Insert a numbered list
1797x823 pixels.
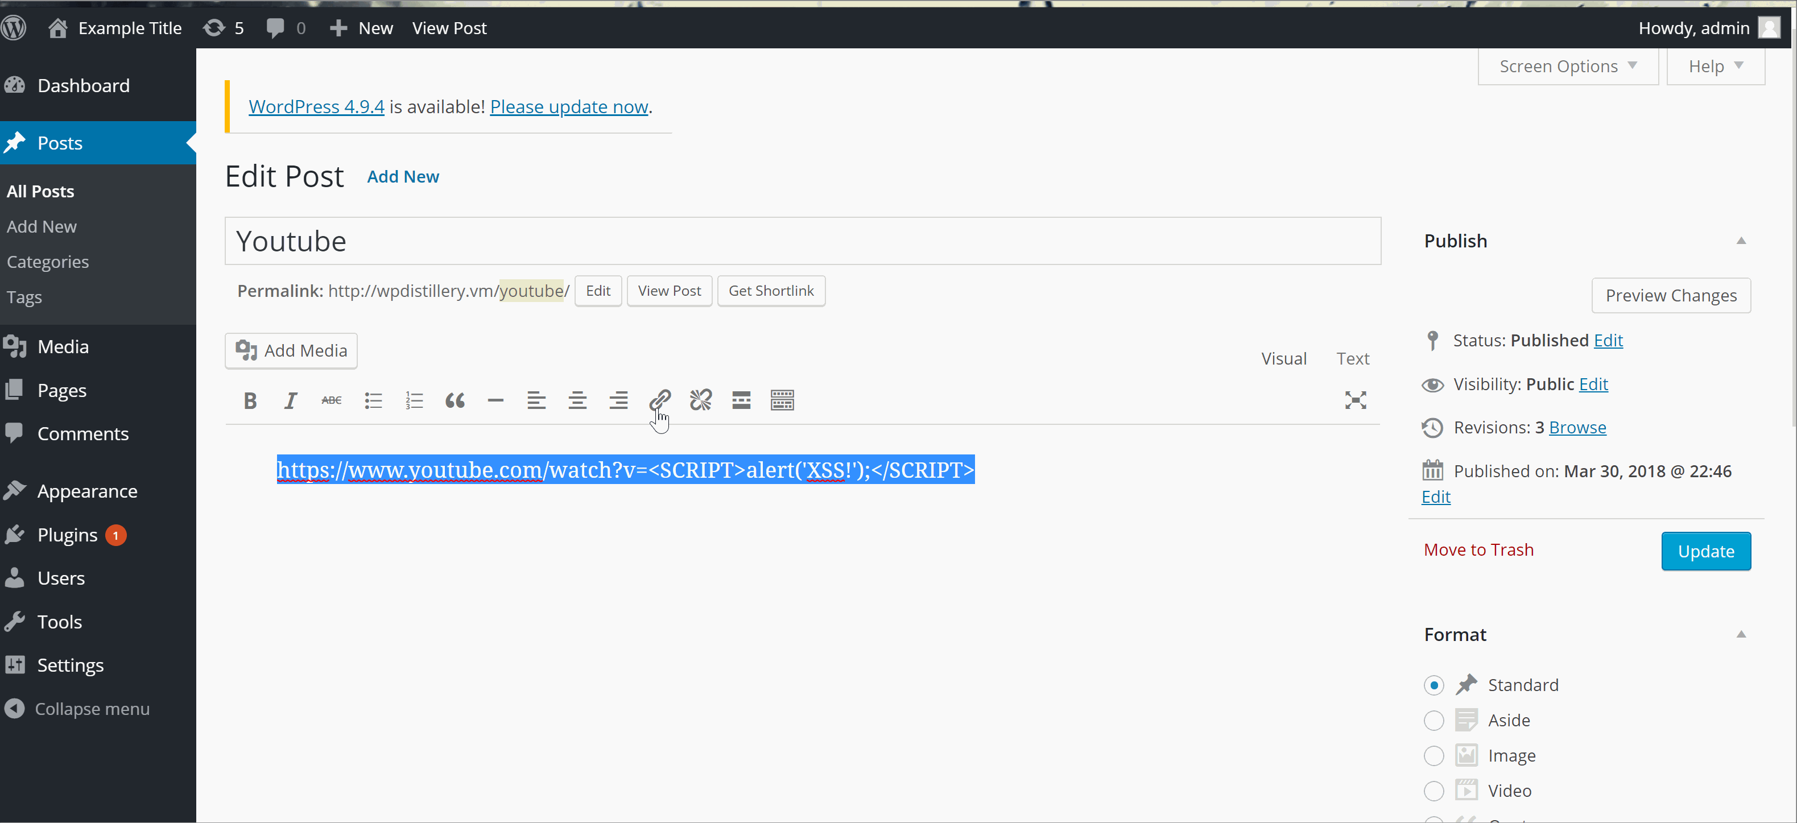pyautogui.click(x=414, y=400)
